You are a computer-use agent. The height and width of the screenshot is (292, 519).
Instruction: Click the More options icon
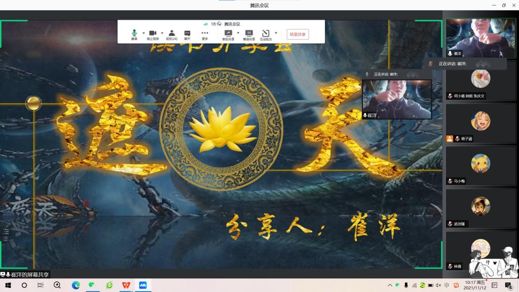tap(205, 34)
